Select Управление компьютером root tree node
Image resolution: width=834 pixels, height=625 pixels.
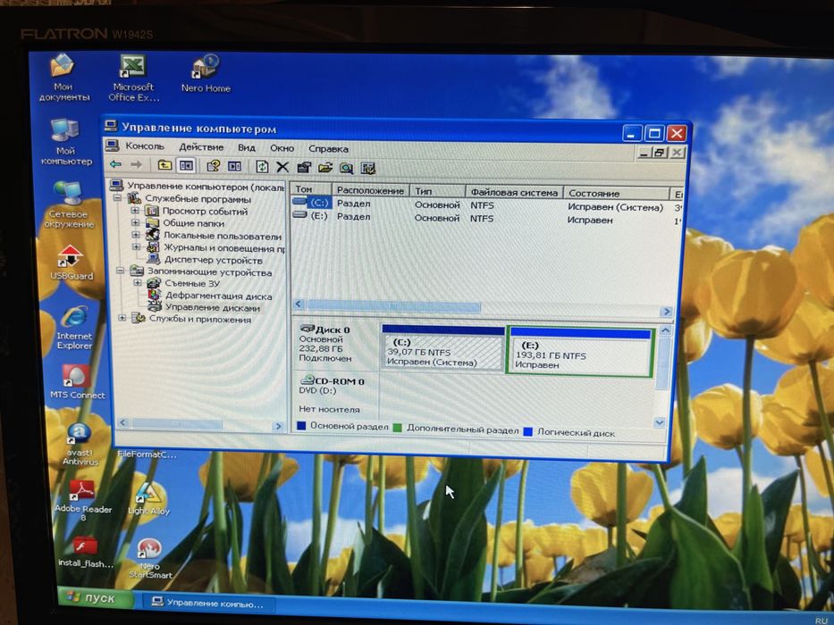[x=206, y=187]
